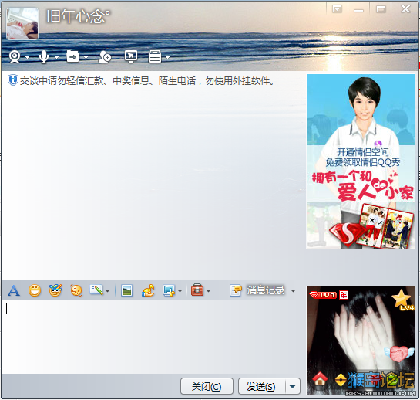Expand screenshot options arrow
Image resolution: width=420 pixels, height=400 pixels.
180,291
